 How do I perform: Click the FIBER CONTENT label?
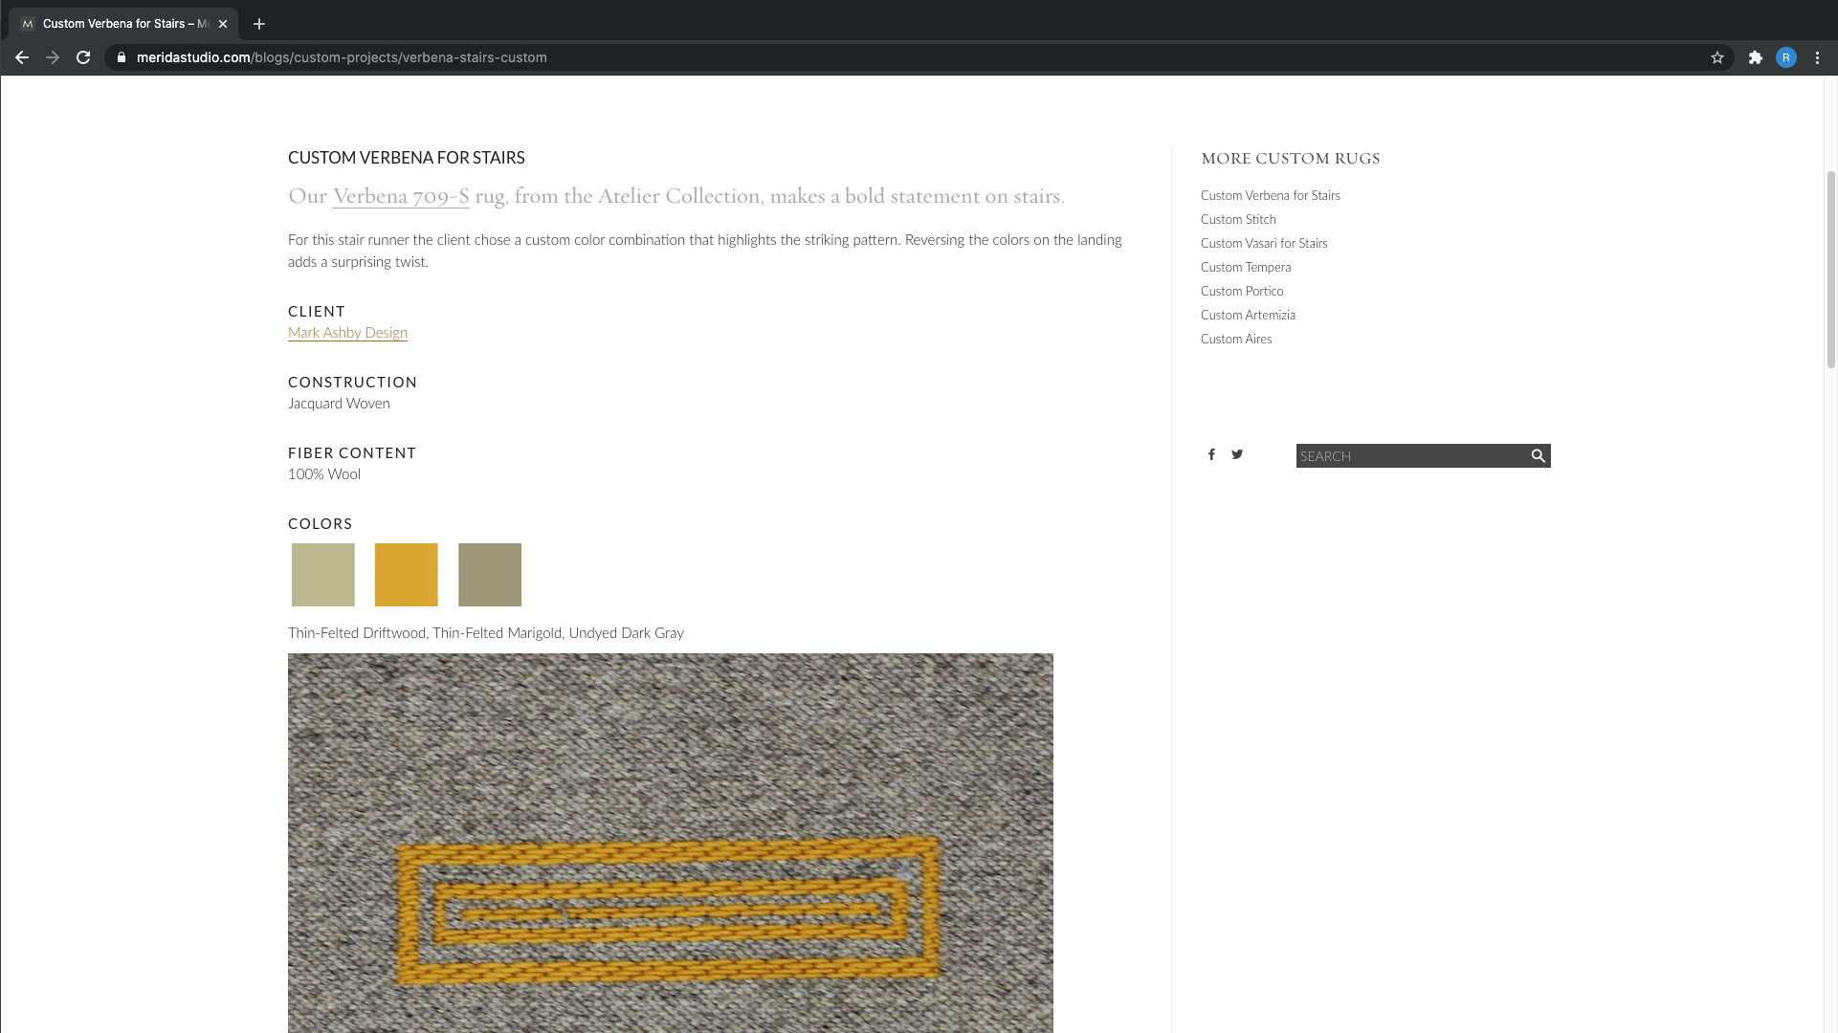pyautogui.click(x=352, y=453)
